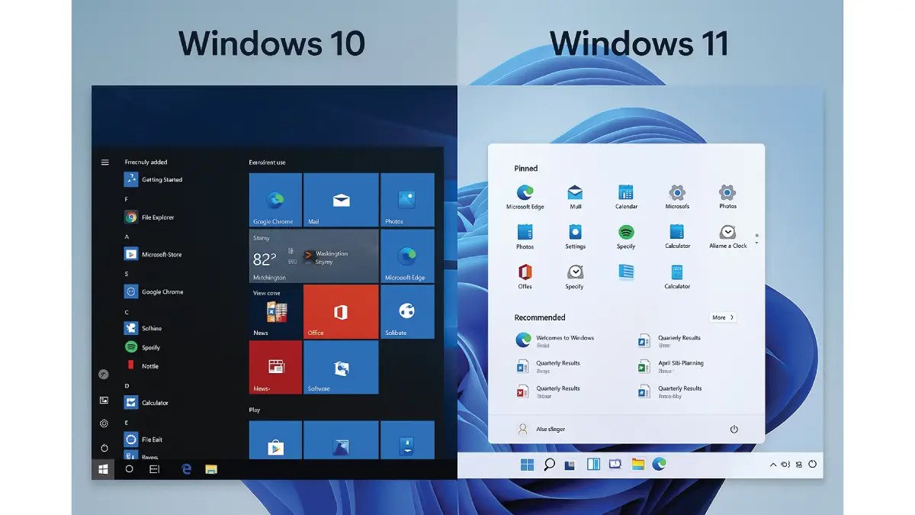Go to next Pinned page via down arrow

pyautogui.click(x=756, y=244)
